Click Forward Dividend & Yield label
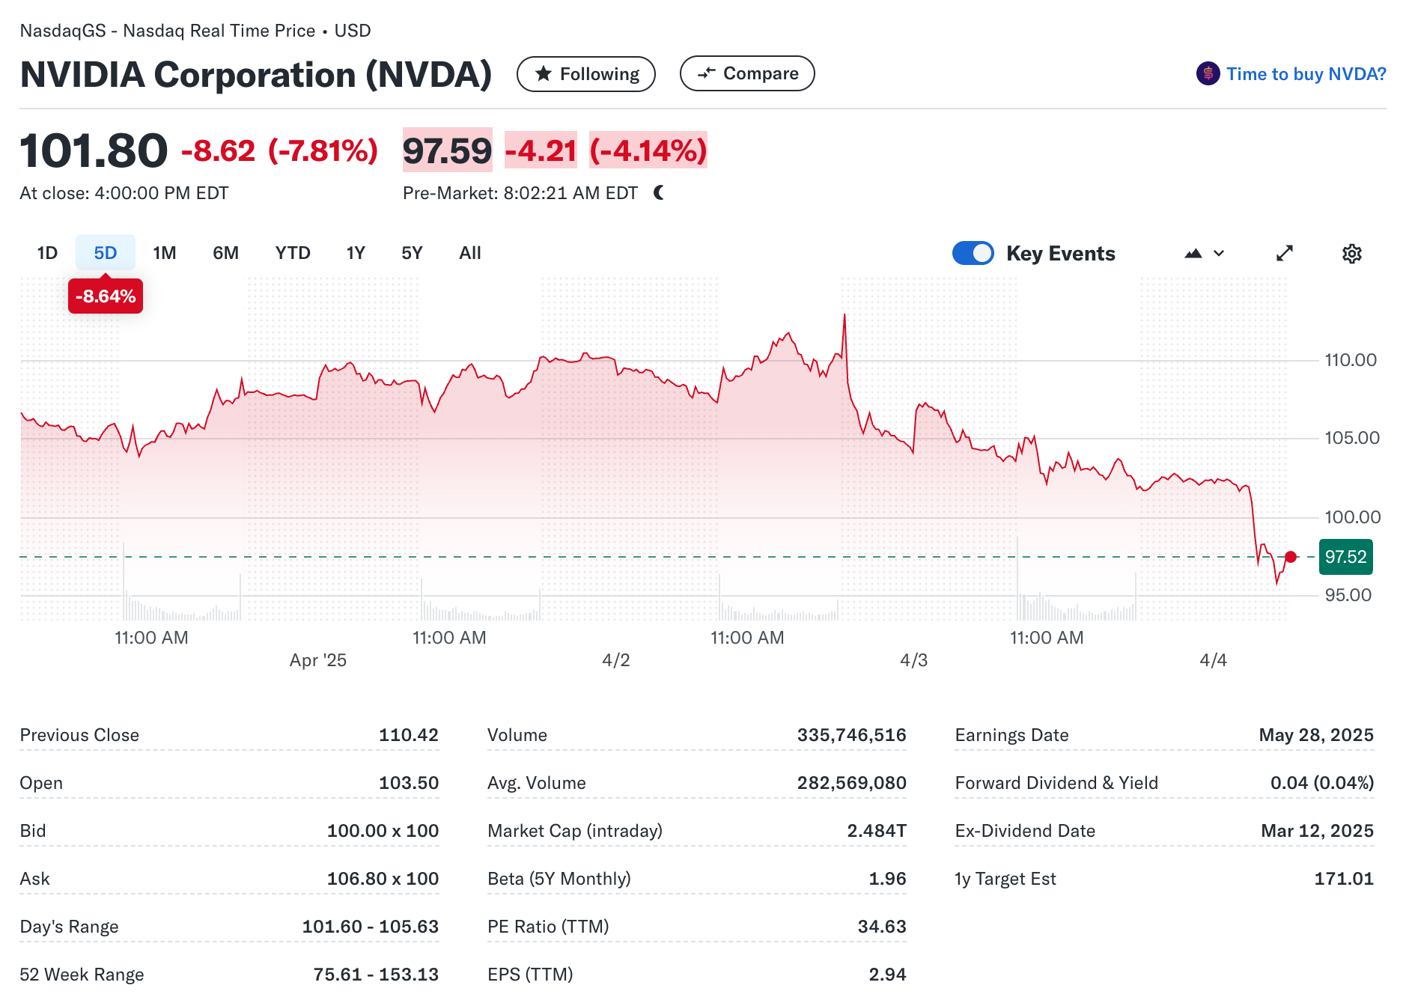This screenshot has height=1006, width=1406. click(1056, 783)
